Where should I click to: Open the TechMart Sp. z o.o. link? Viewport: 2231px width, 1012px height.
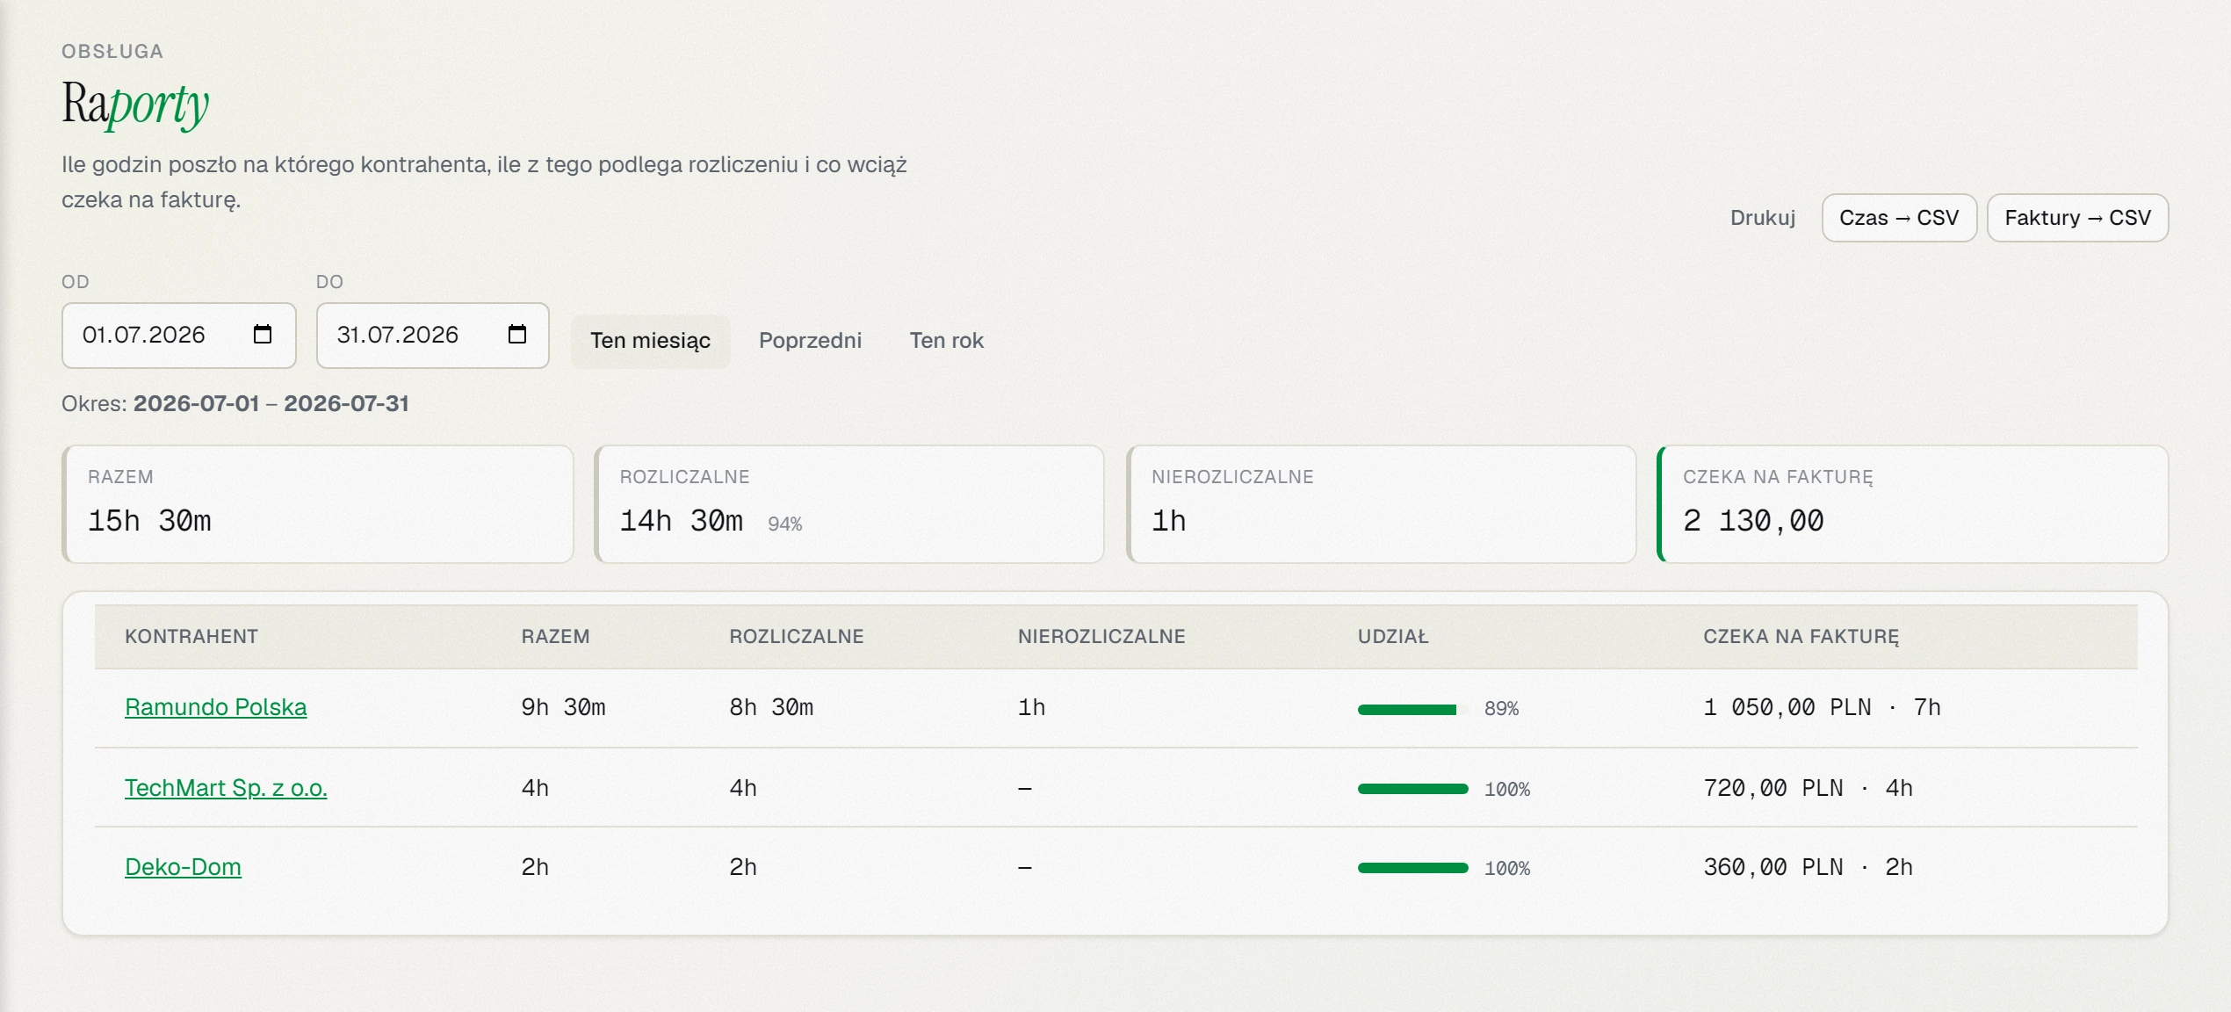(x=226, y=788)
